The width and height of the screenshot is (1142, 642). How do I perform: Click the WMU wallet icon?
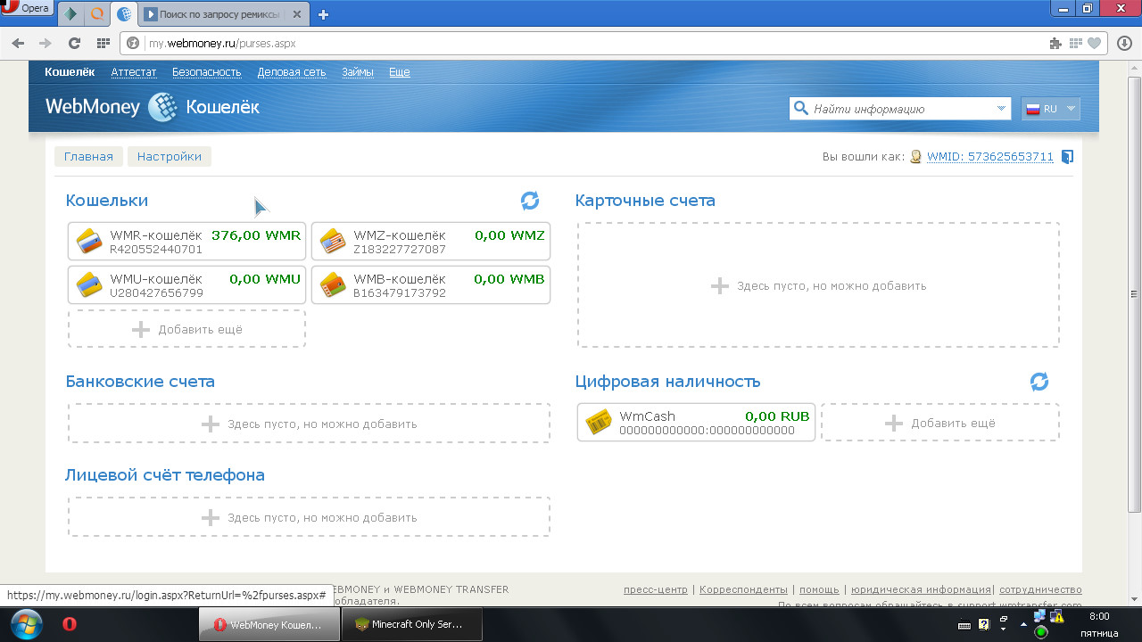pos(89,285)
